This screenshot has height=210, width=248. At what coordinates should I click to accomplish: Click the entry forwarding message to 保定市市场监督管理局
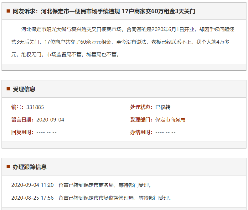[115, 198]
